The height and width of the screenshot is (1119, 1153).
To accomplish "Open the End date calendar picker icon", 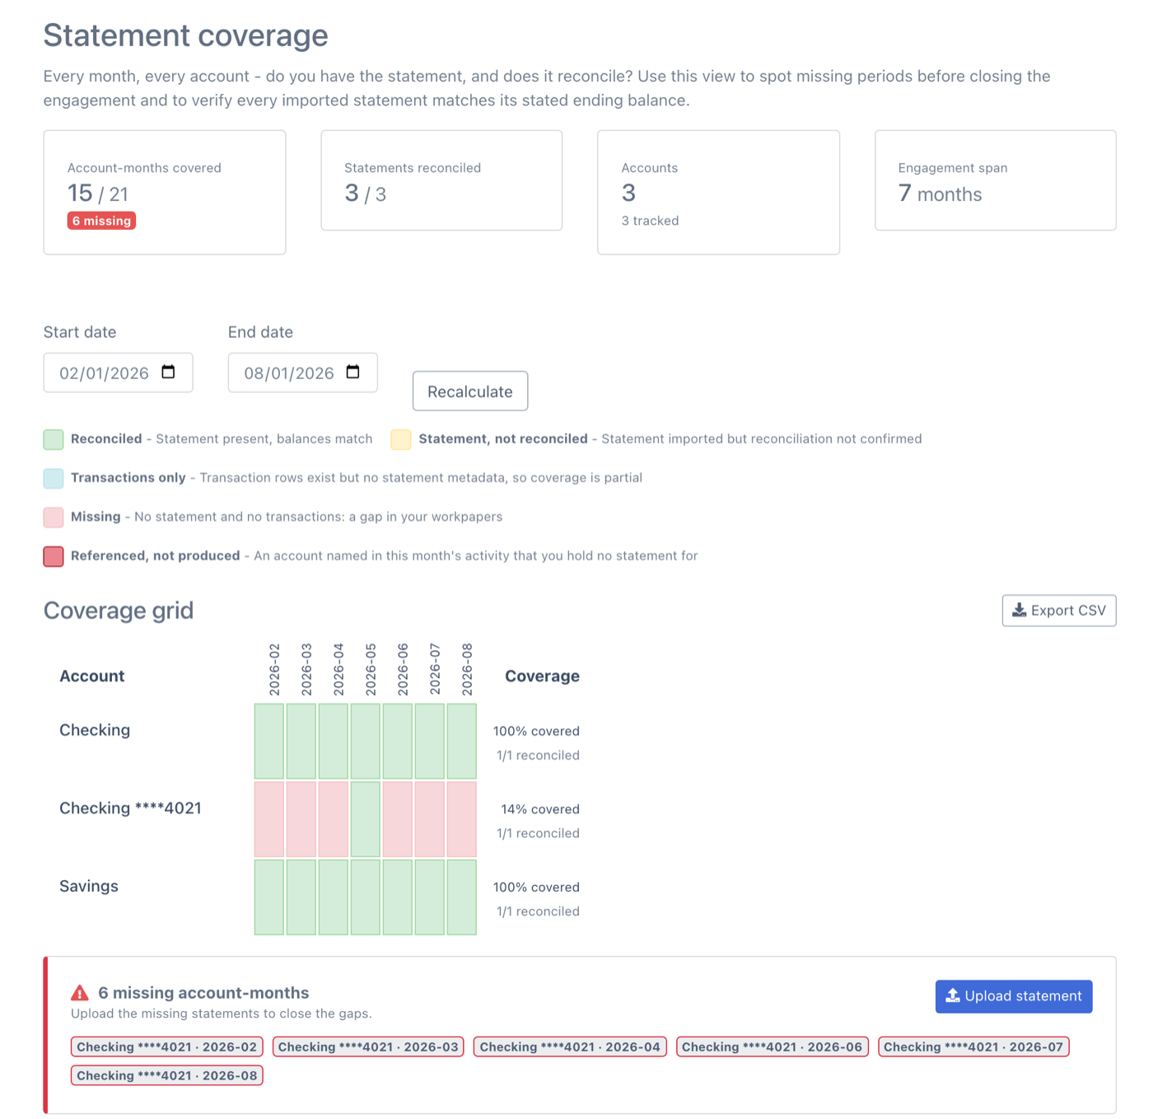I will (352, 372).
